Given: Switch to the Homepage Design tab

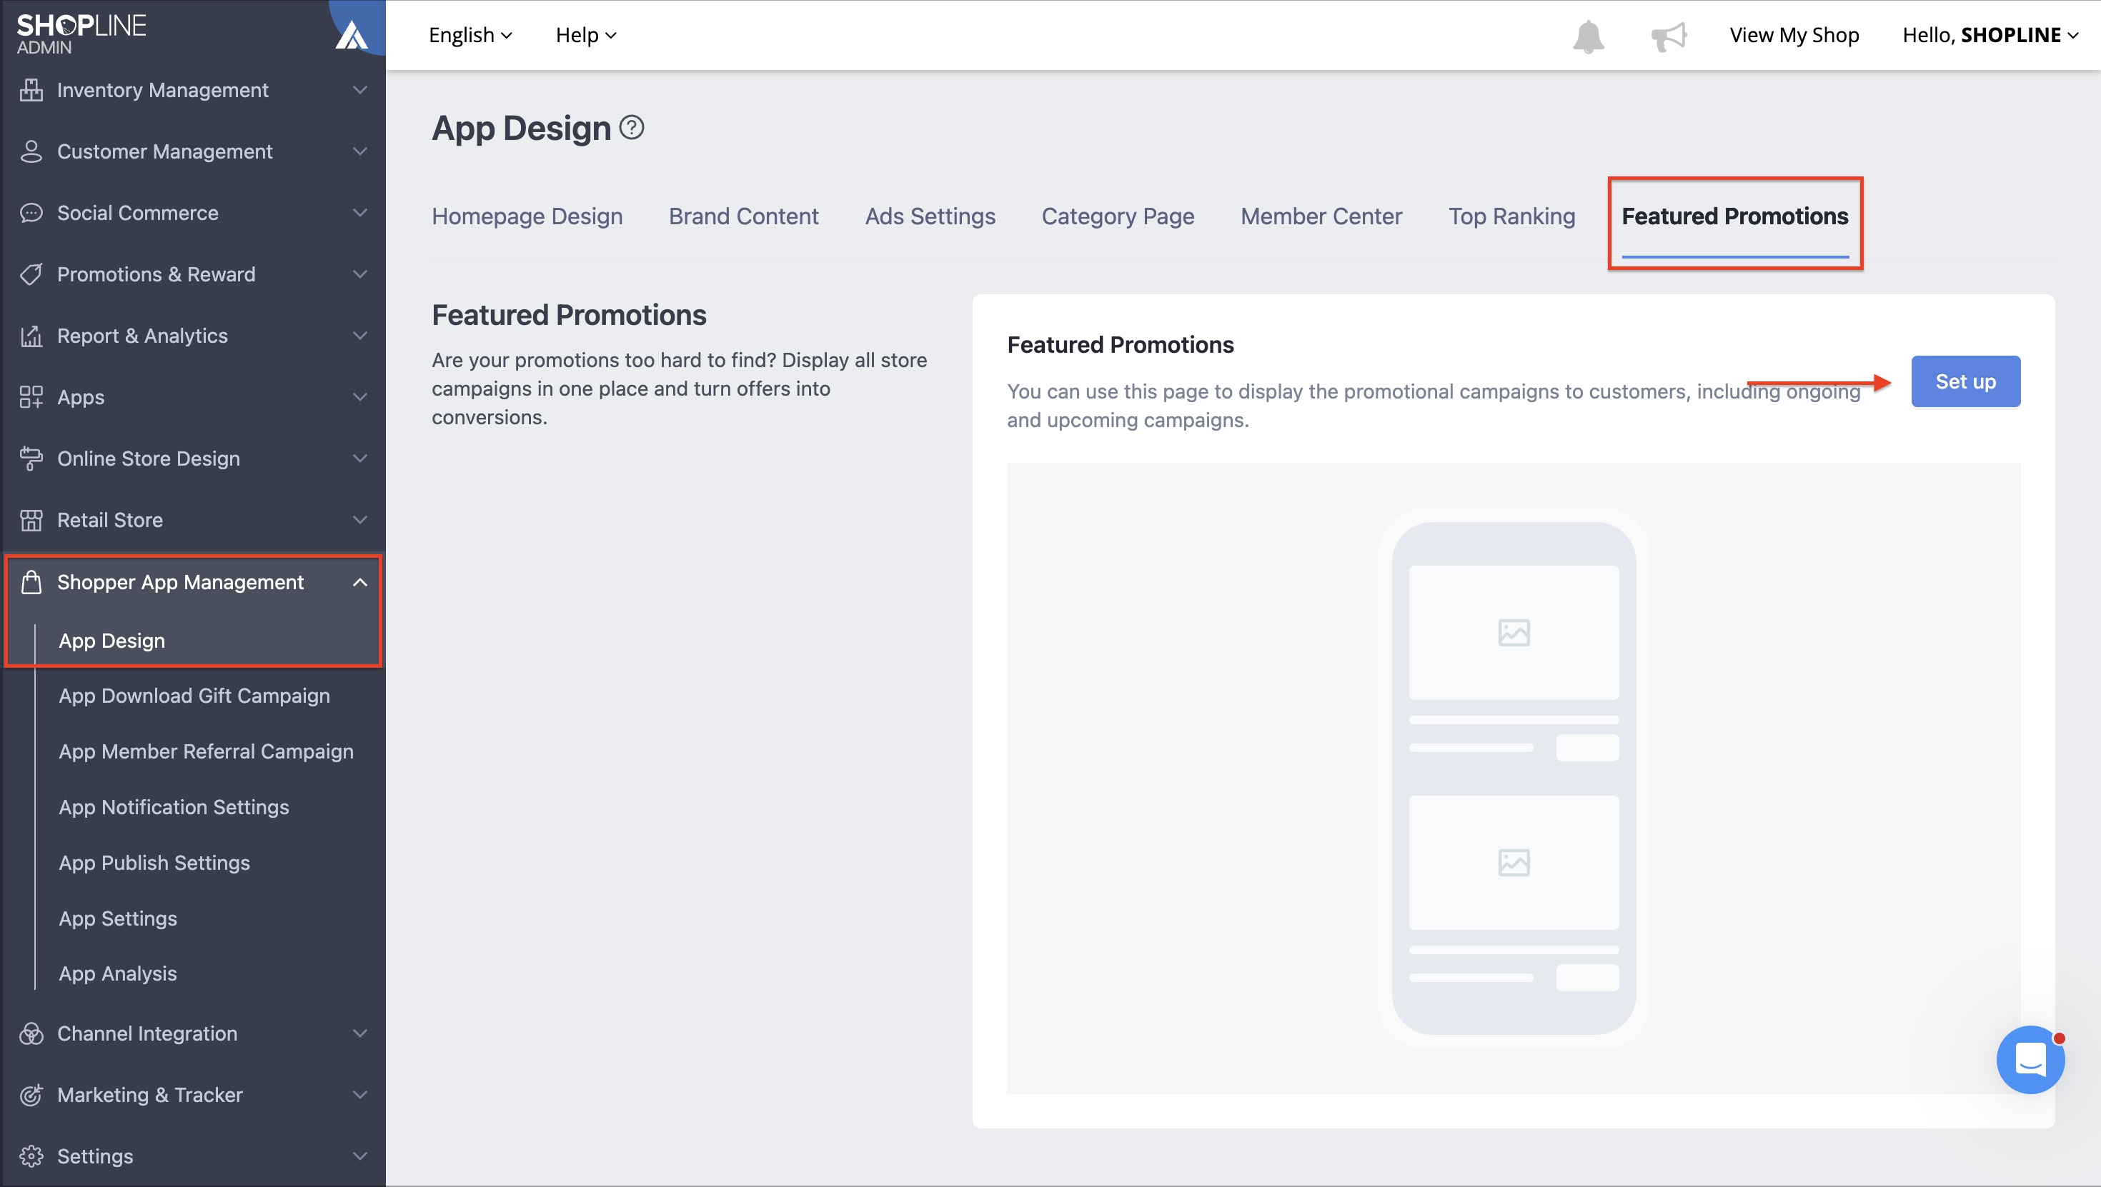Looking at the screenshot, I should (527, 216).
